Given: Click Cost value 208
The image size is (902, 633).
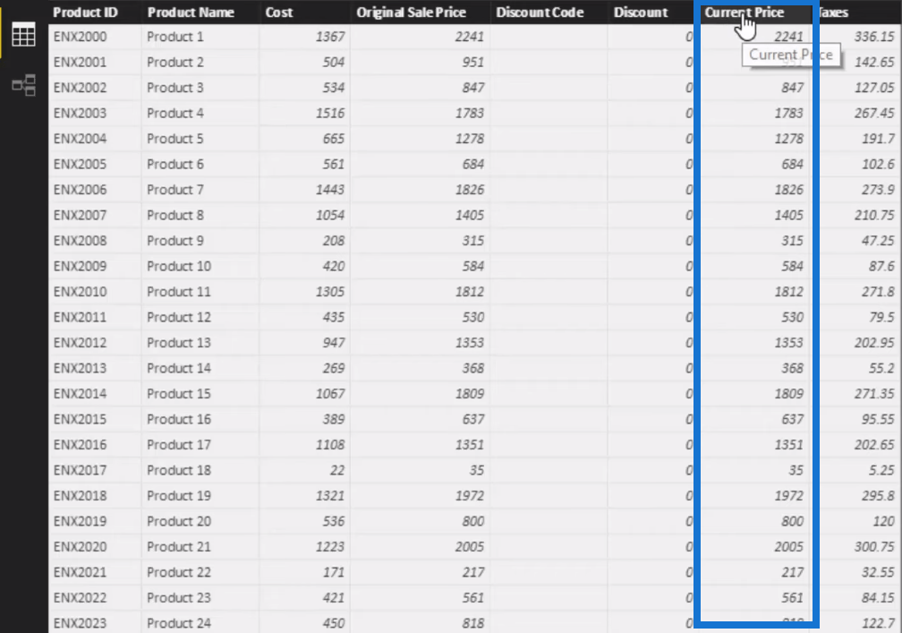Looking at the screenshot, I should coord(334,241).
